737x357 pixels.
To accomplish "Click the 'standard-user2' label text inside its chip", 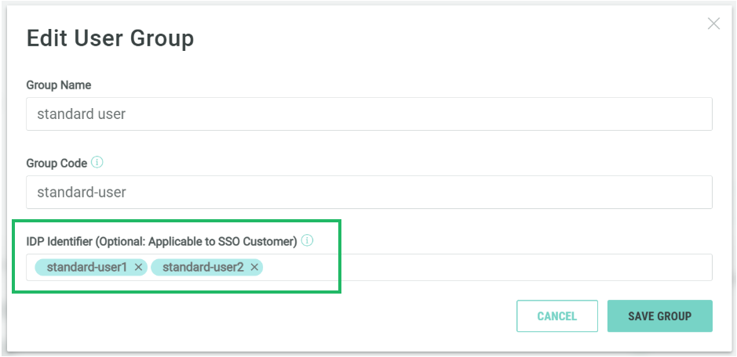I will coord(202,268).
